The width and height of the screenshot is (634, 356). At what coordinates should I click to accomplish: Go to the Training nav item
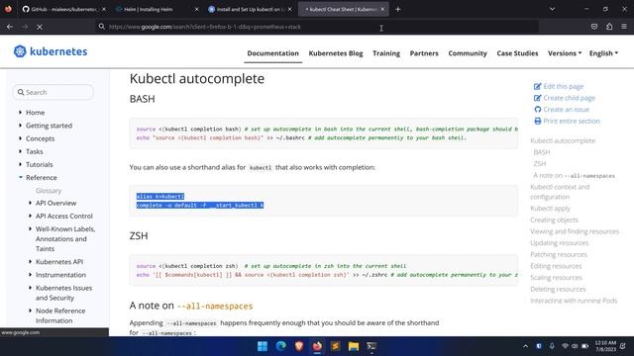[x=386, y=53]
